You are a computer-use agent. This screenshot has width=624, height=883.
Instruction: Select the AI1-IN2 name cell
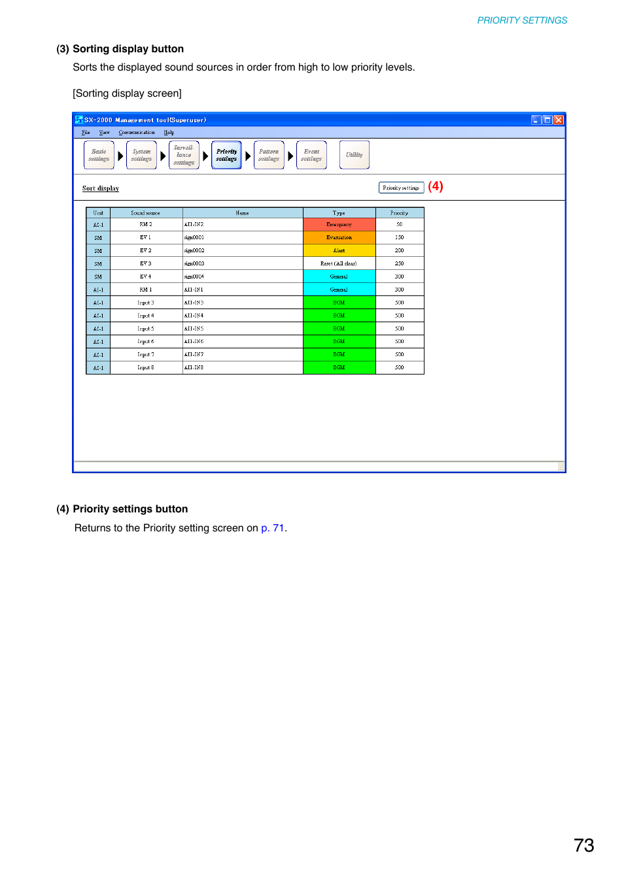[x=243, y=225]
